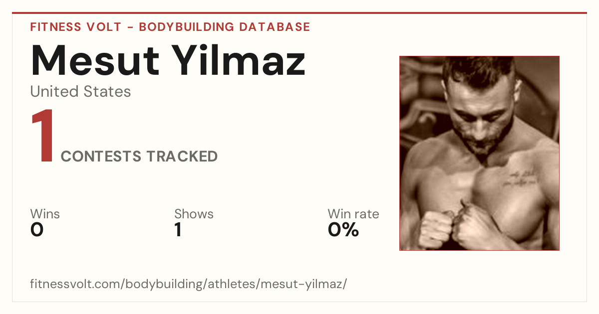The width and height of the screenshot is (599, 314).
Task: Click the large red contest count number
Action: (x=43, y=136)
